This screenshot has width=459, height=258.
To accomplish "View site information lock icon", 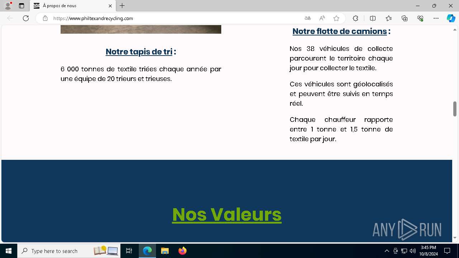I will (x=45, y=18).
